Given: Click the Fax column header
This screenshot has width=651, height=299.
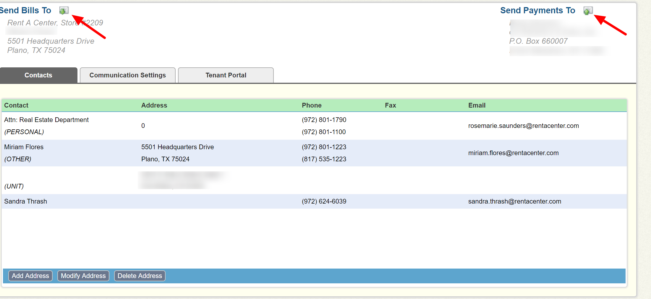Looking at the screenshot, I should coord(390,105).
